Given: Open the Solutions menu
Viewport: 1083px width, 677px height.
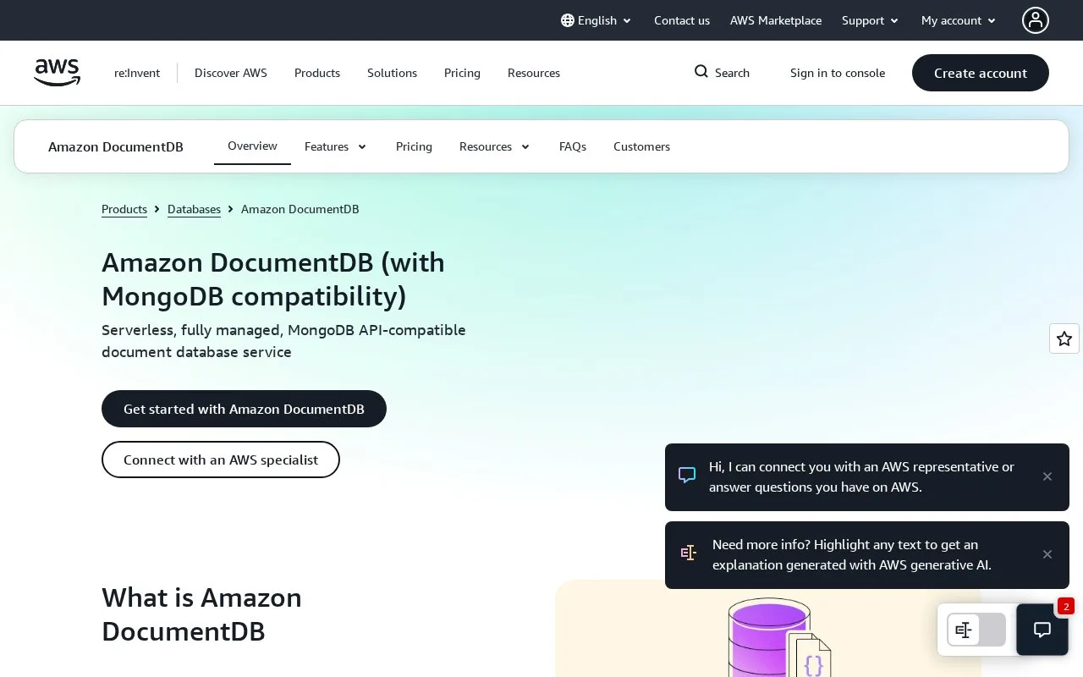Looking at the screenshot, I should pos(392,73).
